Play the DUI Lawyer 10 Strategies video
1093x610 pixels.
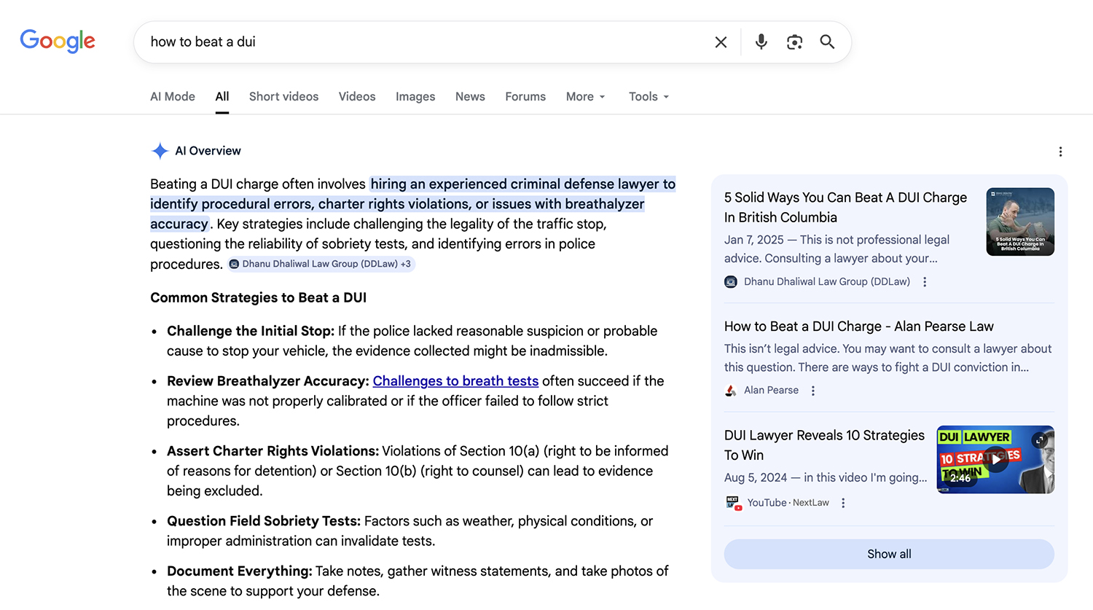[x=995, y=459]
